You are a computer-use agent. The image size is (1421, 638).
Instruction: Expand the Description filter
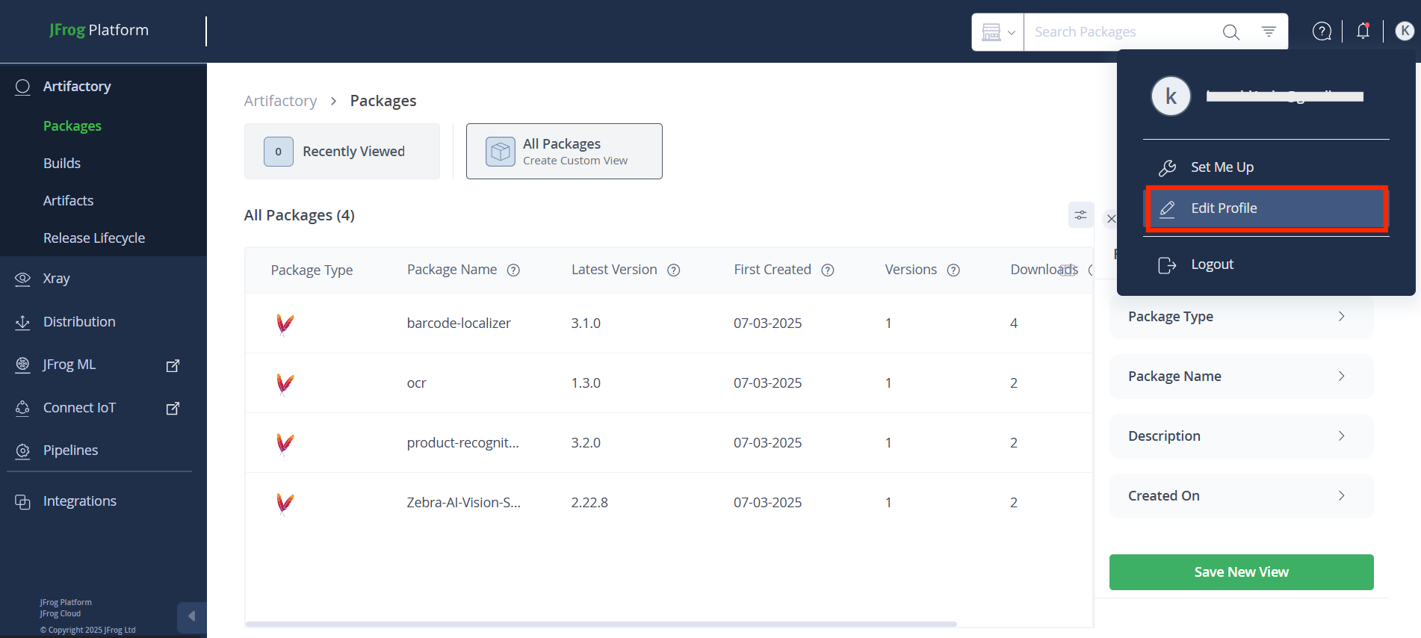click(x=1241, y=436)
